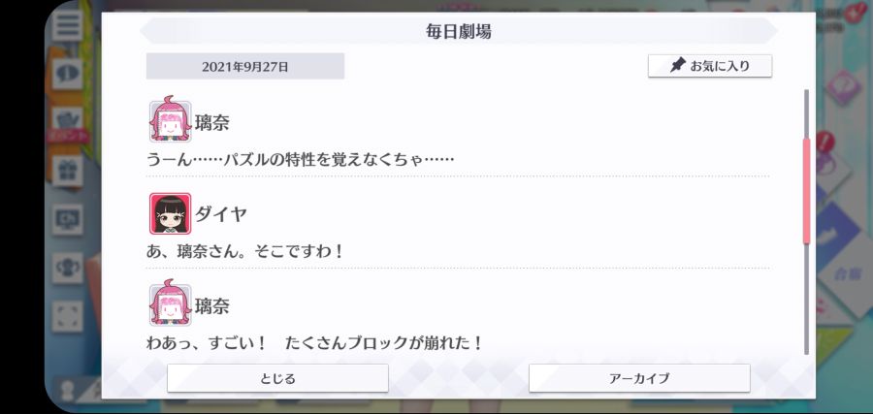Click the pink help diamond icon
The height and width of the screenshot is (414, 873).
844,87
